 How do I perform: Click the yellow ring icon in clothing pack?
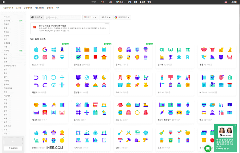coord(137,112)
